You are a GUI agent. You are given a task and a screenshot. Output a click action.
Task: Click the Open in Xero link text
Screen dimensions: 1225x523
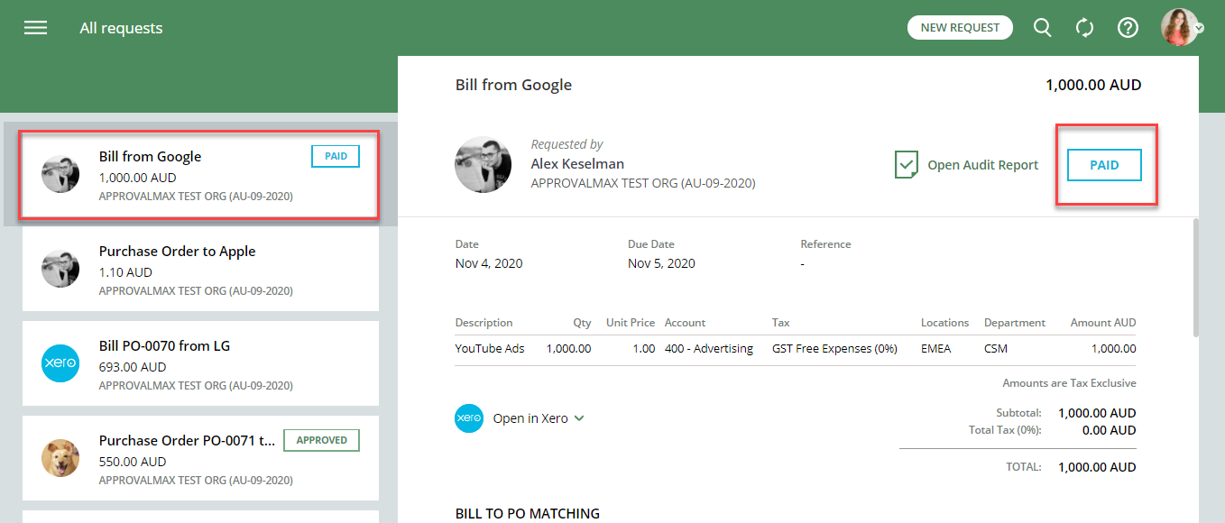point(530,418)
